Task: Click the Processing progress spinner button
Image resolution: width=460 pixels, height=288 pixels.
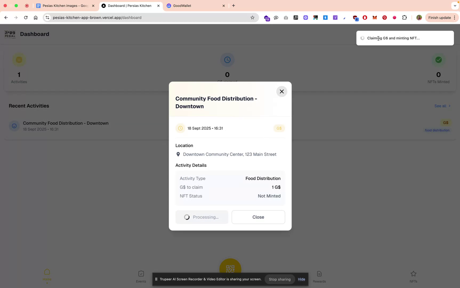Action: pos(202,217)
